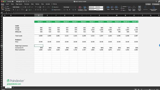Open the fill color picker
Viewport: 160px width, 90px height.
pyautogui.click(x=28, y=10)
